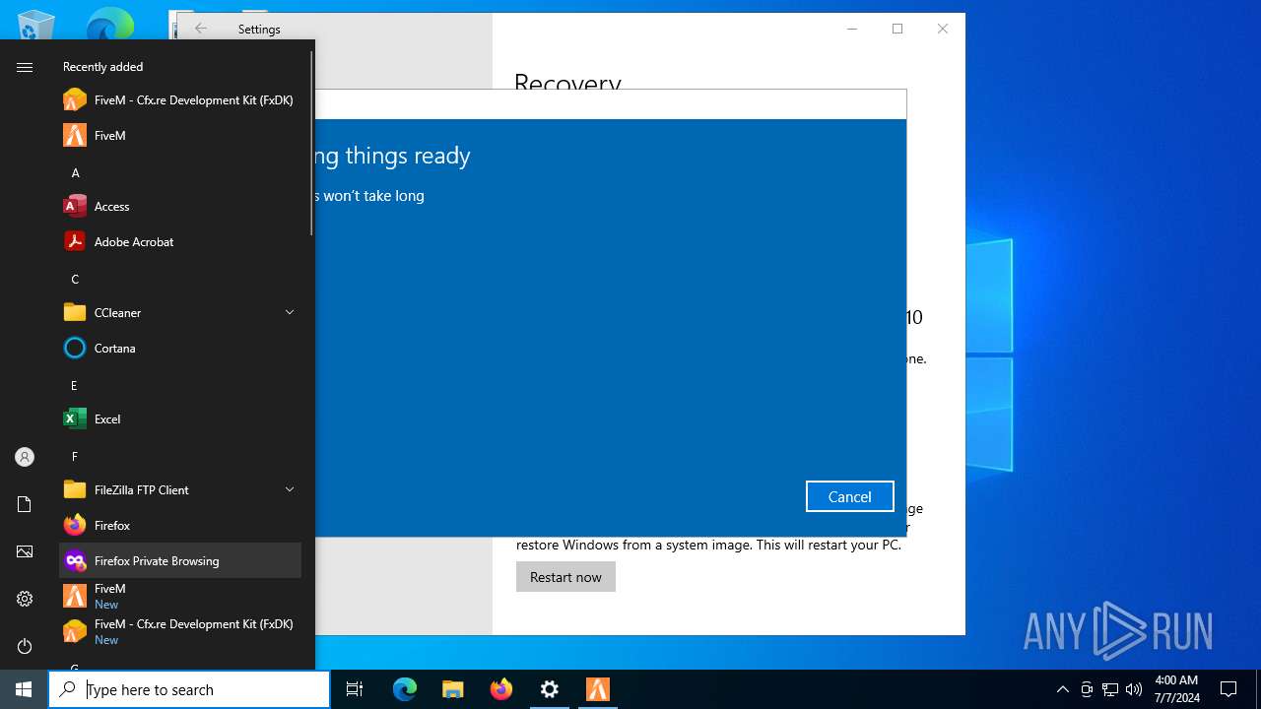Expand the FileZilla FTP Client folder
1261x709 pixels.
(290, 489)
